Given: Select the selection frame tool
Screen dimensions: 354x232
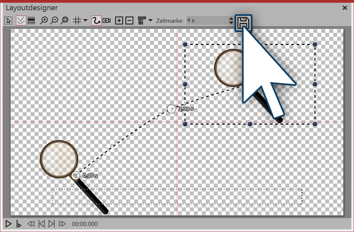Looking at the screenshot, I should point(8,20).
